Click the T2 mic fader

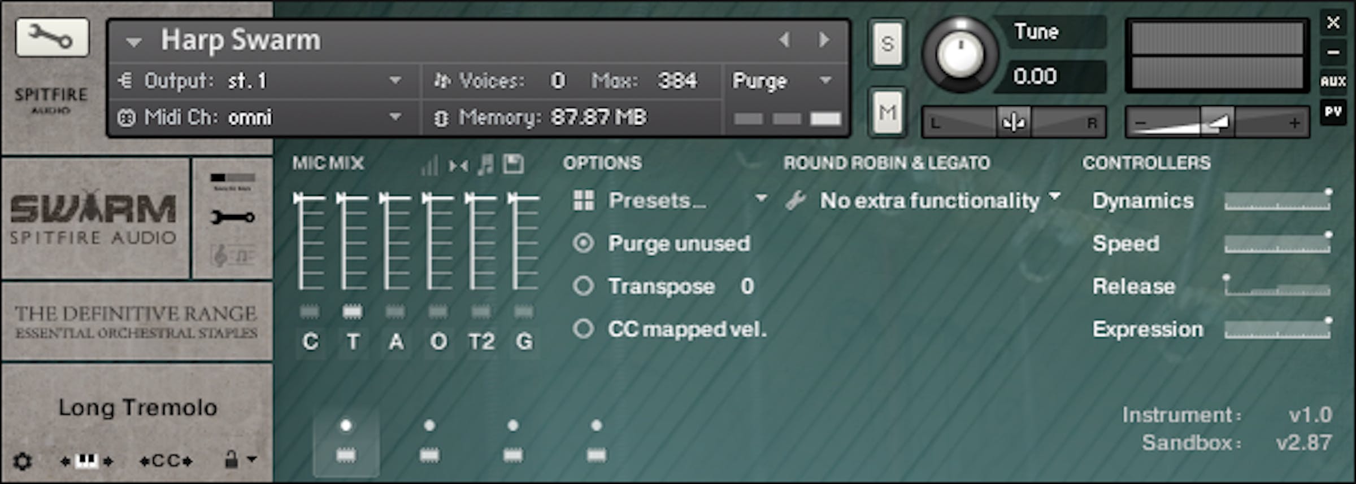pyautogui.click(x=481, y=240)
